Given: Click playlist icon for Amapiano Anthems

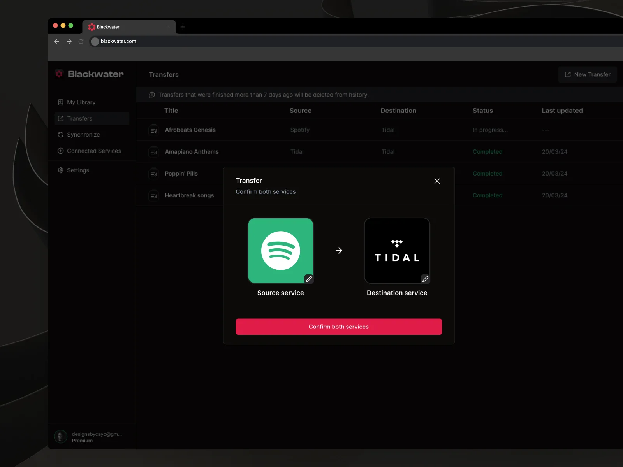Looking at the screenshot, I should [154, 152].
